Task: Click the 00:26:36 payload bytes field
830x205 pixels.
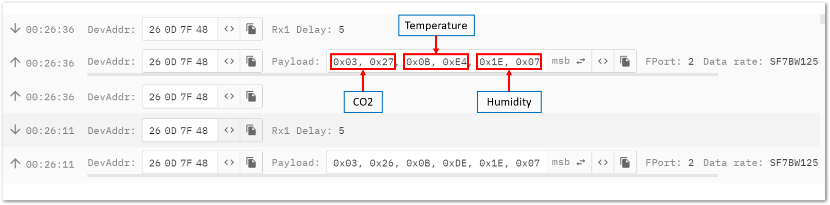Action: pyautogui.click(x=436, y=62)
